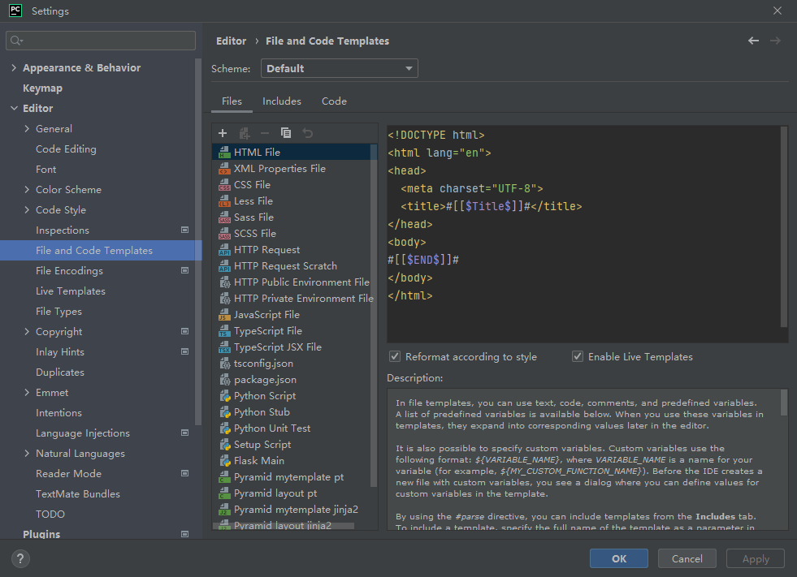Open Font settings page
Viewport: 797px width, 577px height.
tap(45, 169)
